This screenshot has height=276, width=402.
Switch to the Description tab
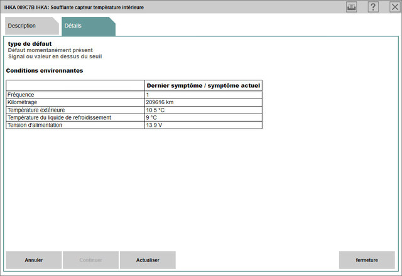[x=32, y=26]
